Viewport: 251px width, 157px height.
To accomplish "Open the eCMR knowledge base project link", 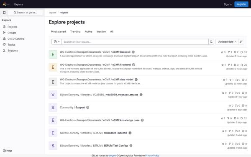I will [x=100, y=120].
